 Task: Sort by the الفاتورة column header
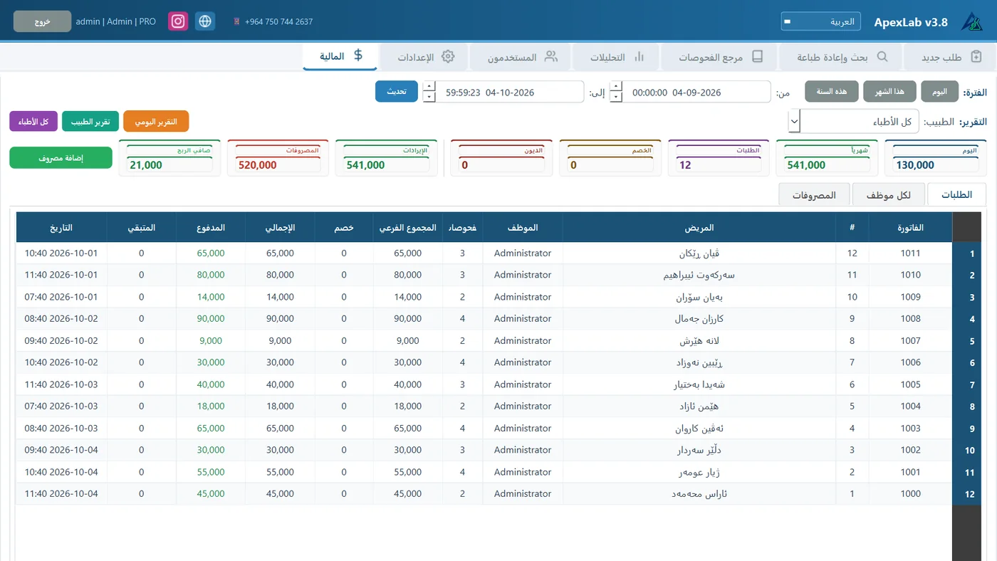coord(910,228)
